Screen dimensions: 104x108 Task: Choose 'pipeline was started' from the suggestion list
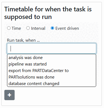coord(51,64)
